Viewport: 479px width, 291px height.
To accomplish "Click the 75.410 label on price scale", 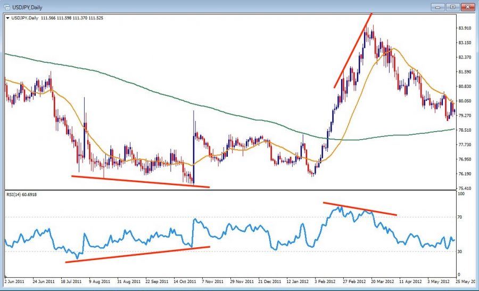I will click(x=466, y=188).
